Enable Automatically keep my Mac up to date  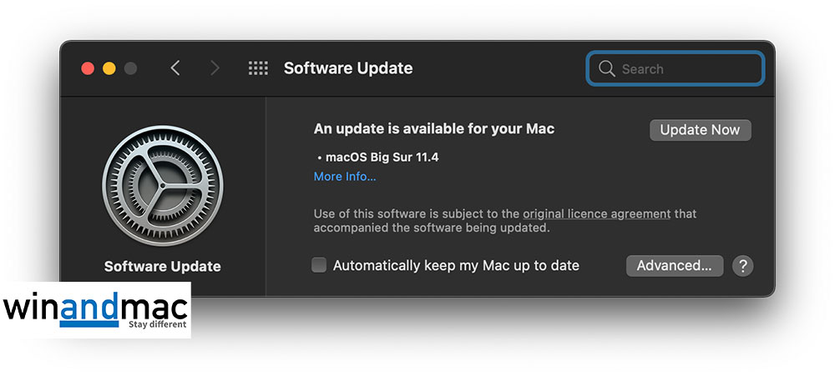pos(319,266)
